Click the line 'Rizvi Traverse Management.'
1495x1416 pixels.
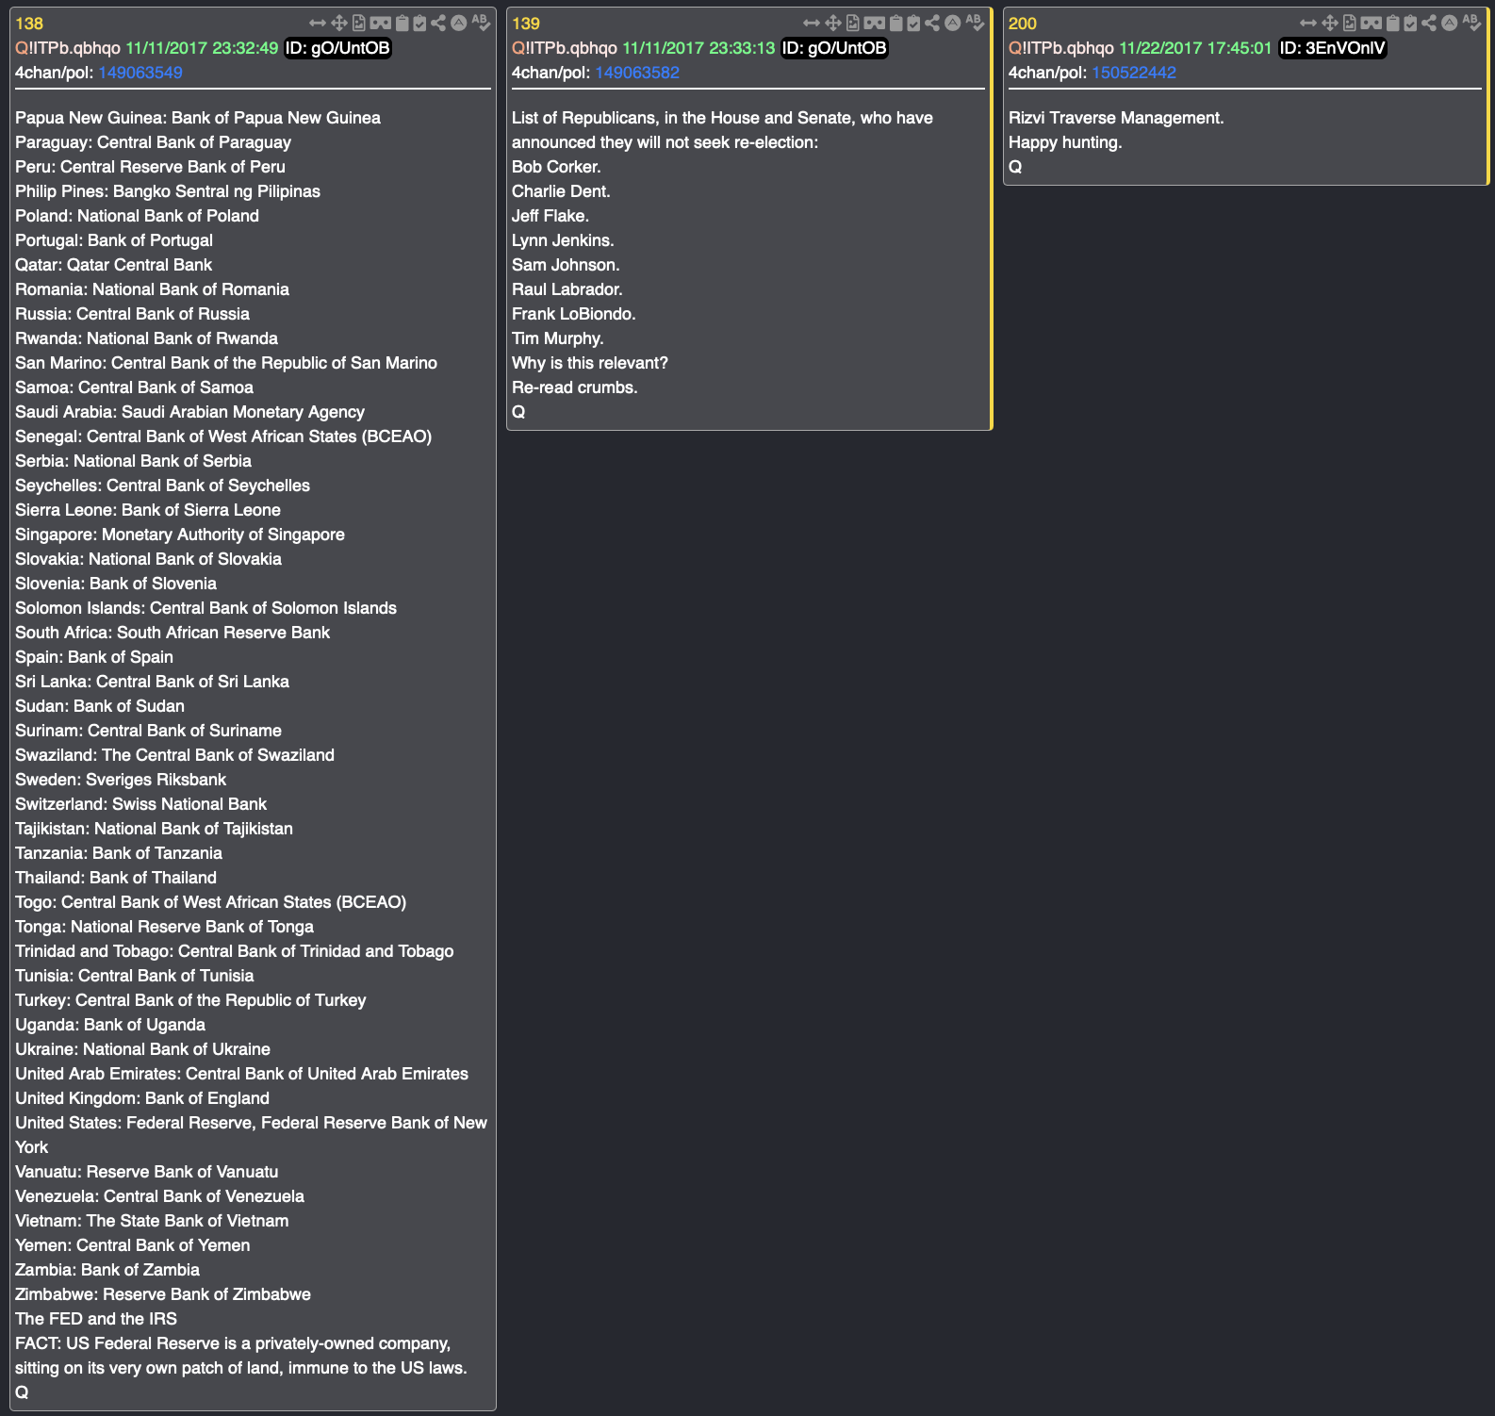[x=1116, y=118]
